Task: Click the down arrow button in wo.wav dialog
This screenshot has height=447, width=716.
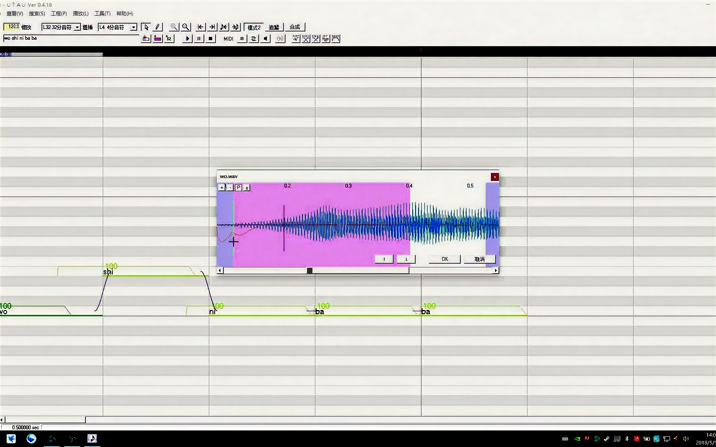Action: click(406, 259)
